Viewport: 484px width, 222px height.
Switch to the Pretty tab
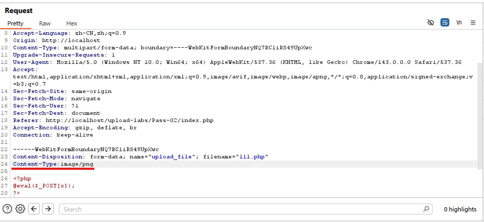(15, 23)
